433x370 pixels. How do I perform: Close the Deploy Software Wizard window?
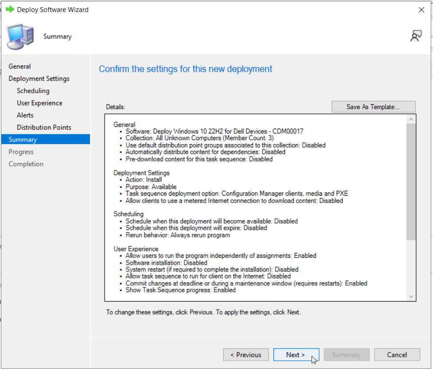point(421,9)
